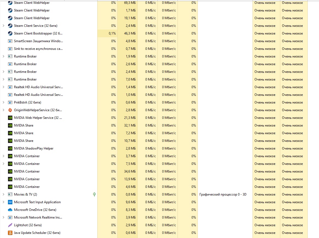Select the Lightshot (32 бита) process name
This screenshot has height=238, width=319.
coord(28,225)
